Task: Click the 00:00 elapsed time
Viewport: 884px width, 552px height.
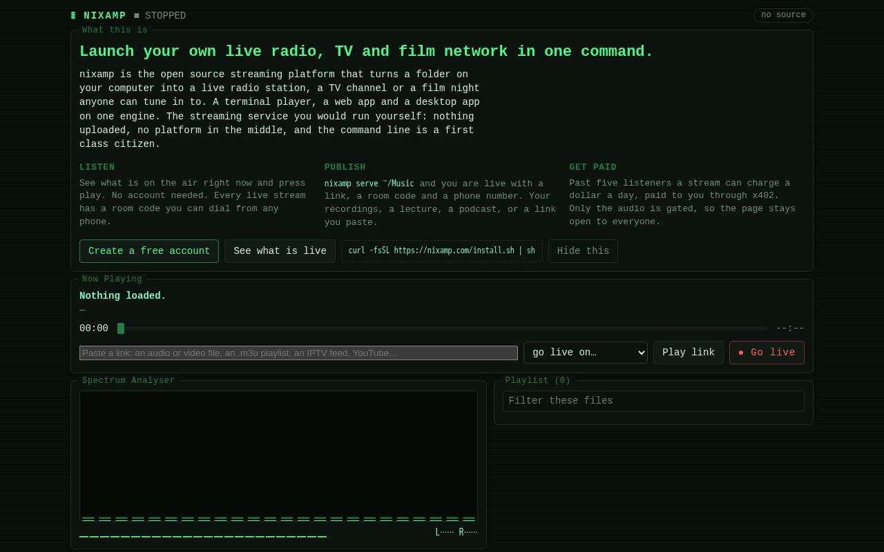Action: 94,328
